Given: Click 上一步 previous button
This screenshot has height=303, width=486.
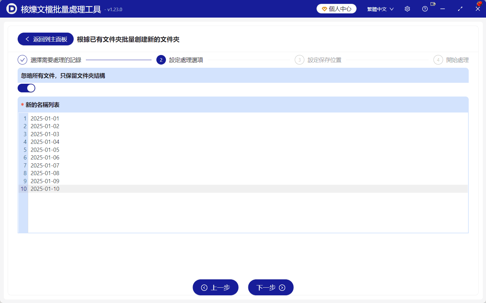Looking at the screenshot, I should (x=216, y=287).
